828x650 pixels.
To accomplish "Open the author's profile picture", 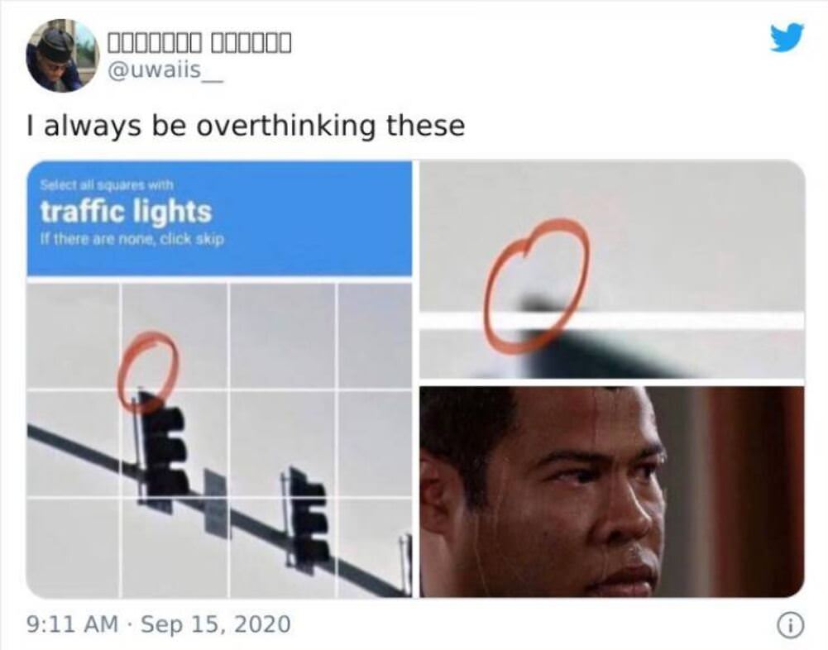I will 63,55.
